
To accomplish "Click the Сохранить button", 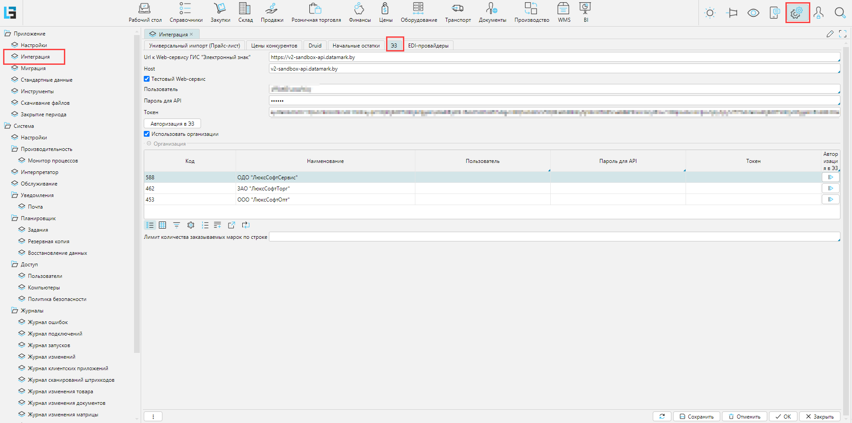I will click(x=696, y=416).
